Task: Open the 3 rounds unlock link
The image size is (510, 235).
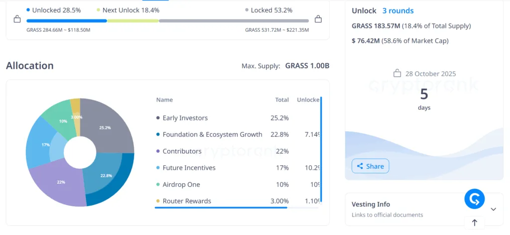Action: point(397,10)
